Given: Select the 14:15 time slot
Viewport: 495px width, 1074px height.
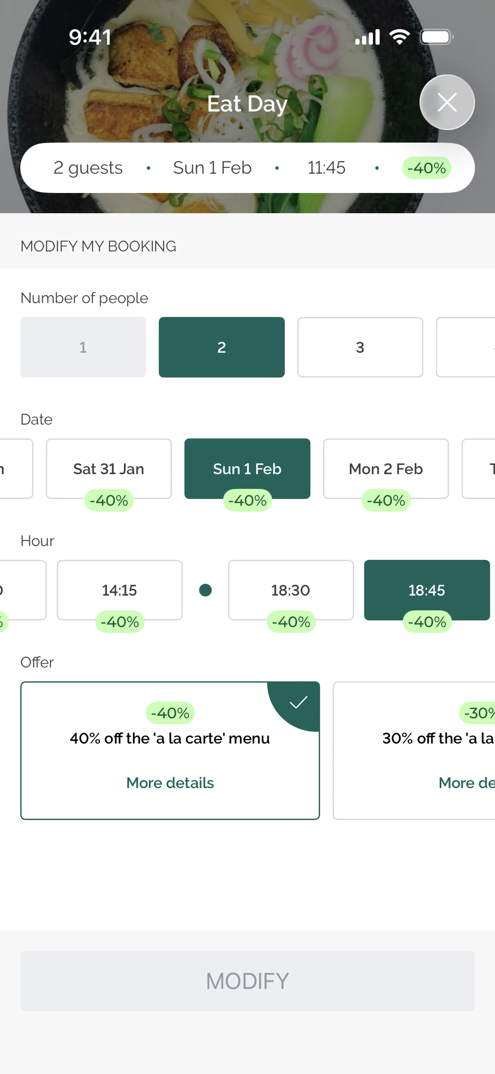Looking at the screenshot, I should [120, 590].
